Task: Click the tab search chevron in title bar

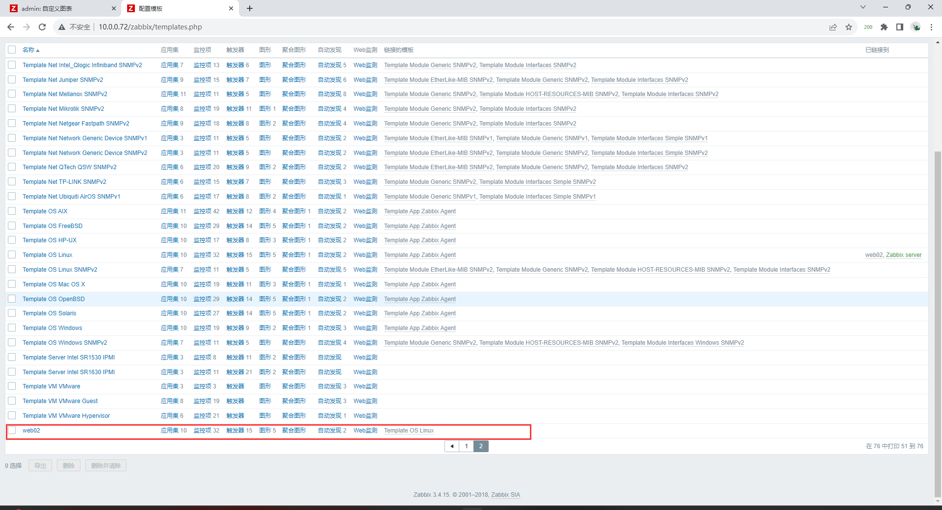Action: click(863, 7)
